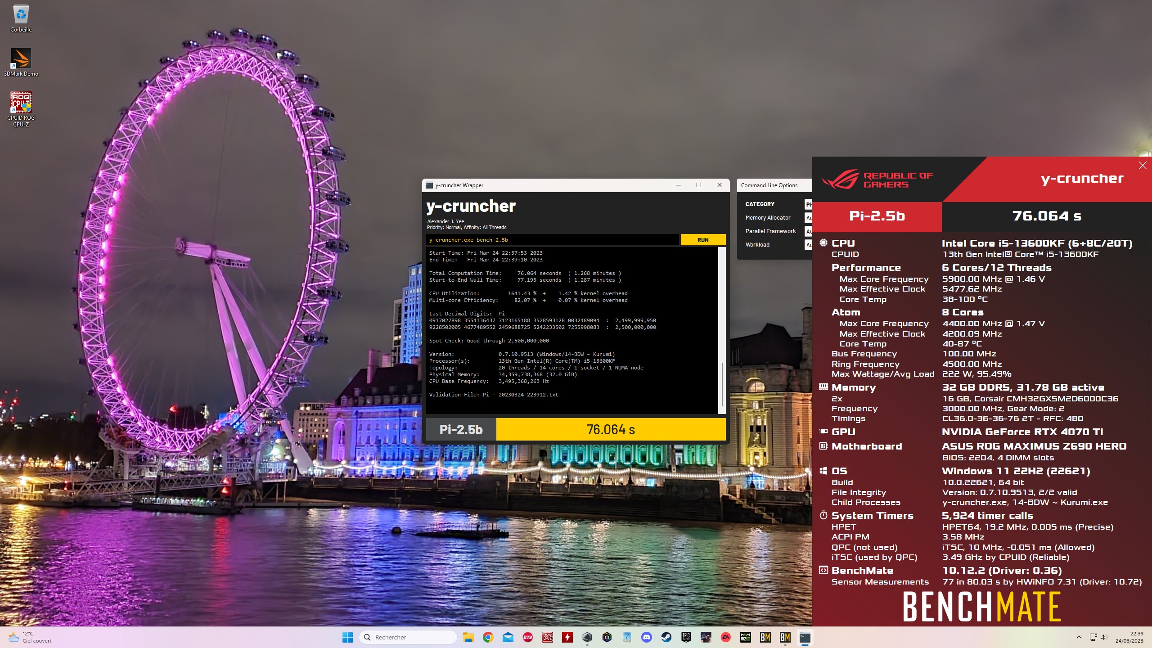
Task: Click the Motherboard icon in the BenchMate panel
Action: [823, 446]
